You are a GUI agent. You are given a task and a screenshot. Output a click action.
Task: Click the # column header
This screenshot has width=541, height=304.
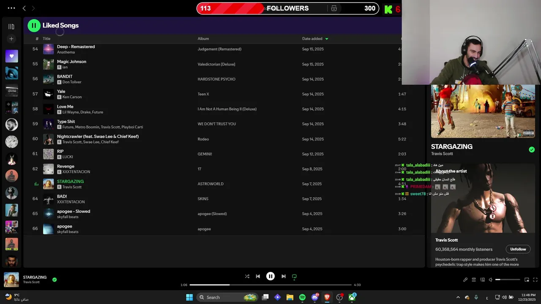[37, 39]
